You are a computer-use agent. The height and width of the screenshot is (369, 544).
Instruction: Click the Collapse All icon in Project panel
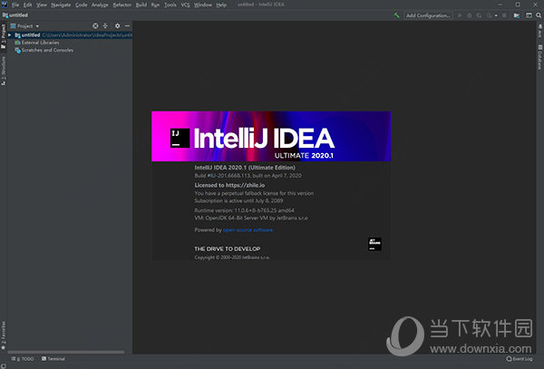tap(105, 26)
